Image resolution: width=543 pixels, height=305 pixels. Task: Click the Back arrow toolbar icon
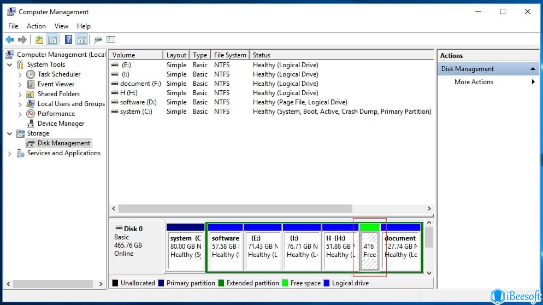tap(10, 39)
